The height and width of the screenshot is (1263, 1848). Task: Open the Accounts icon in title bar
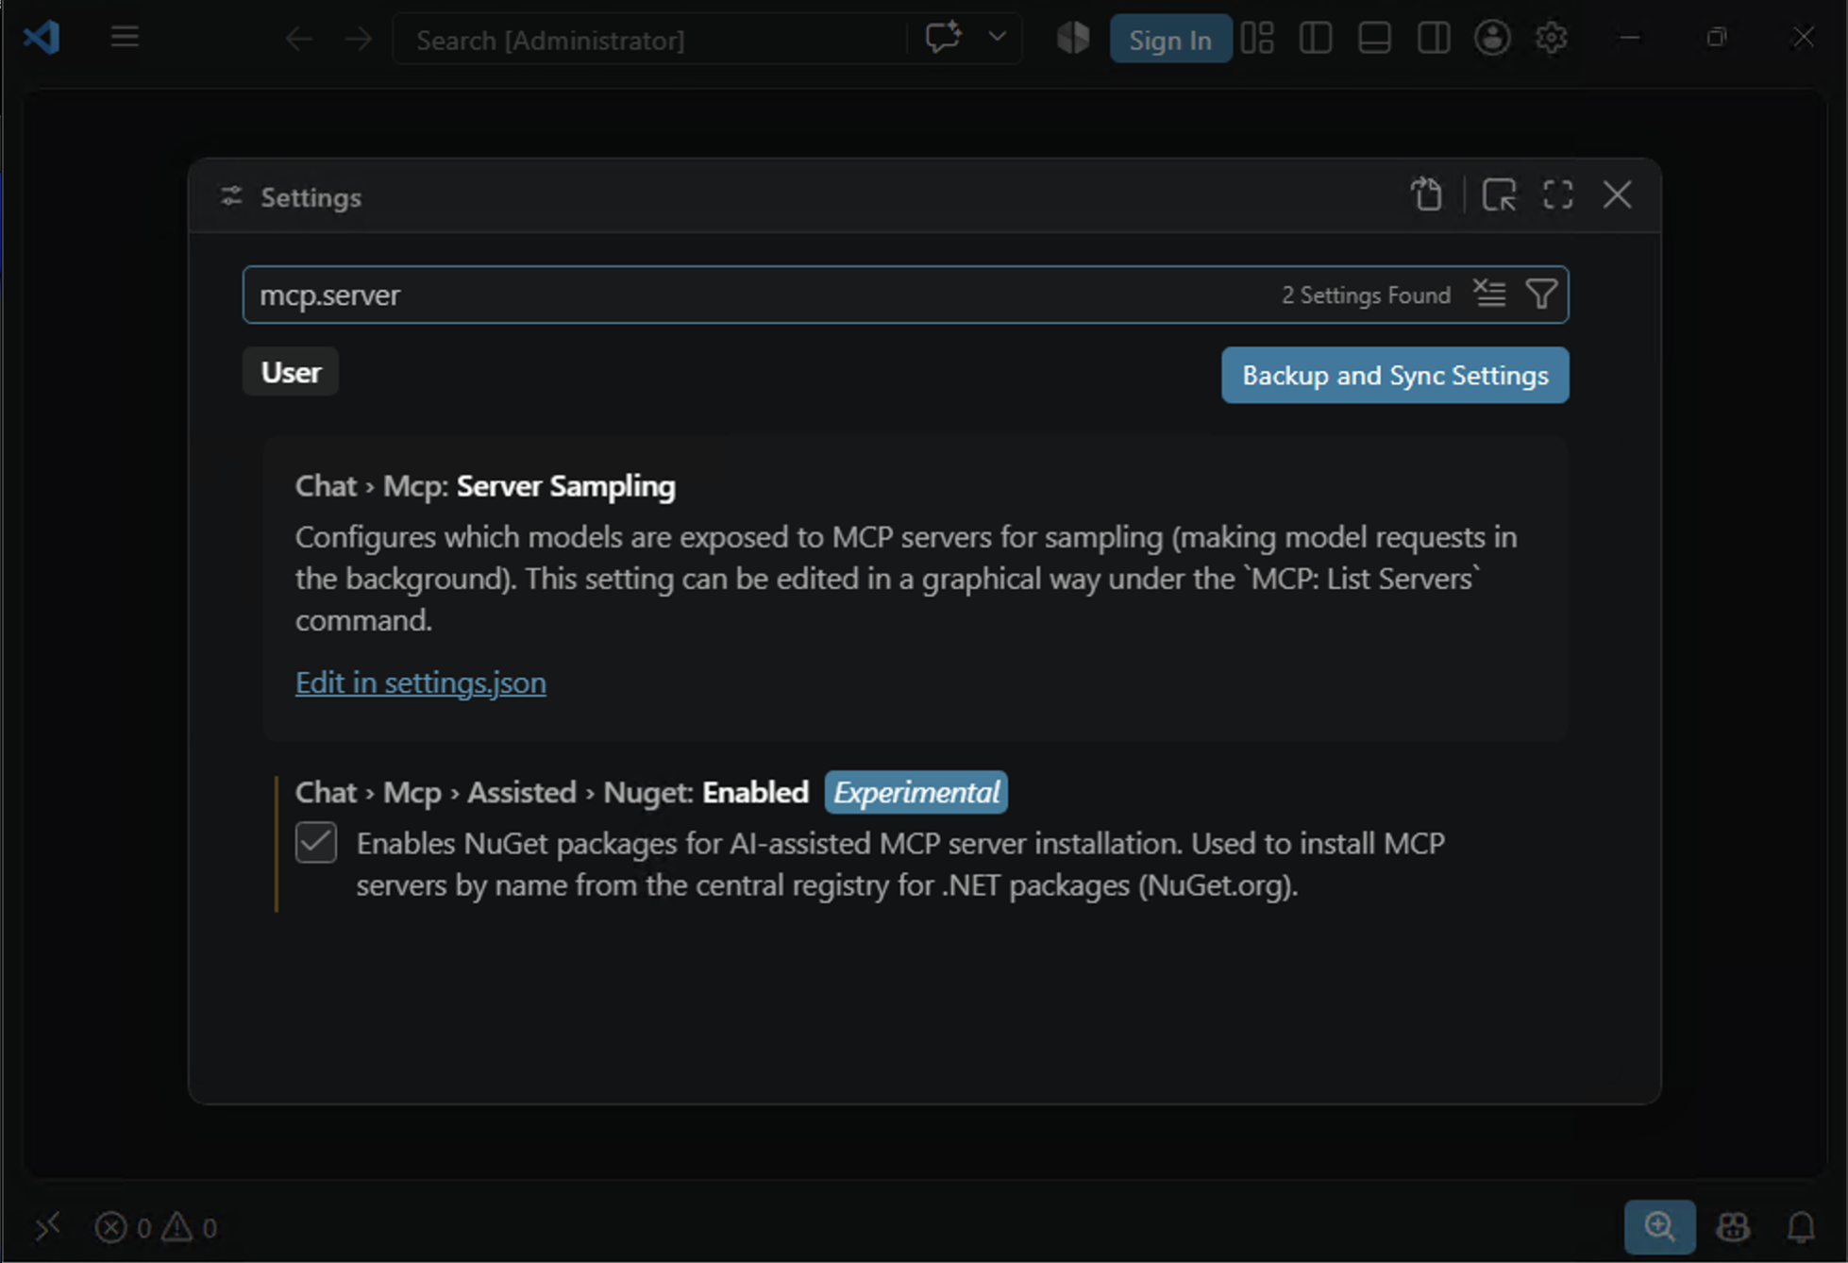1492,38
